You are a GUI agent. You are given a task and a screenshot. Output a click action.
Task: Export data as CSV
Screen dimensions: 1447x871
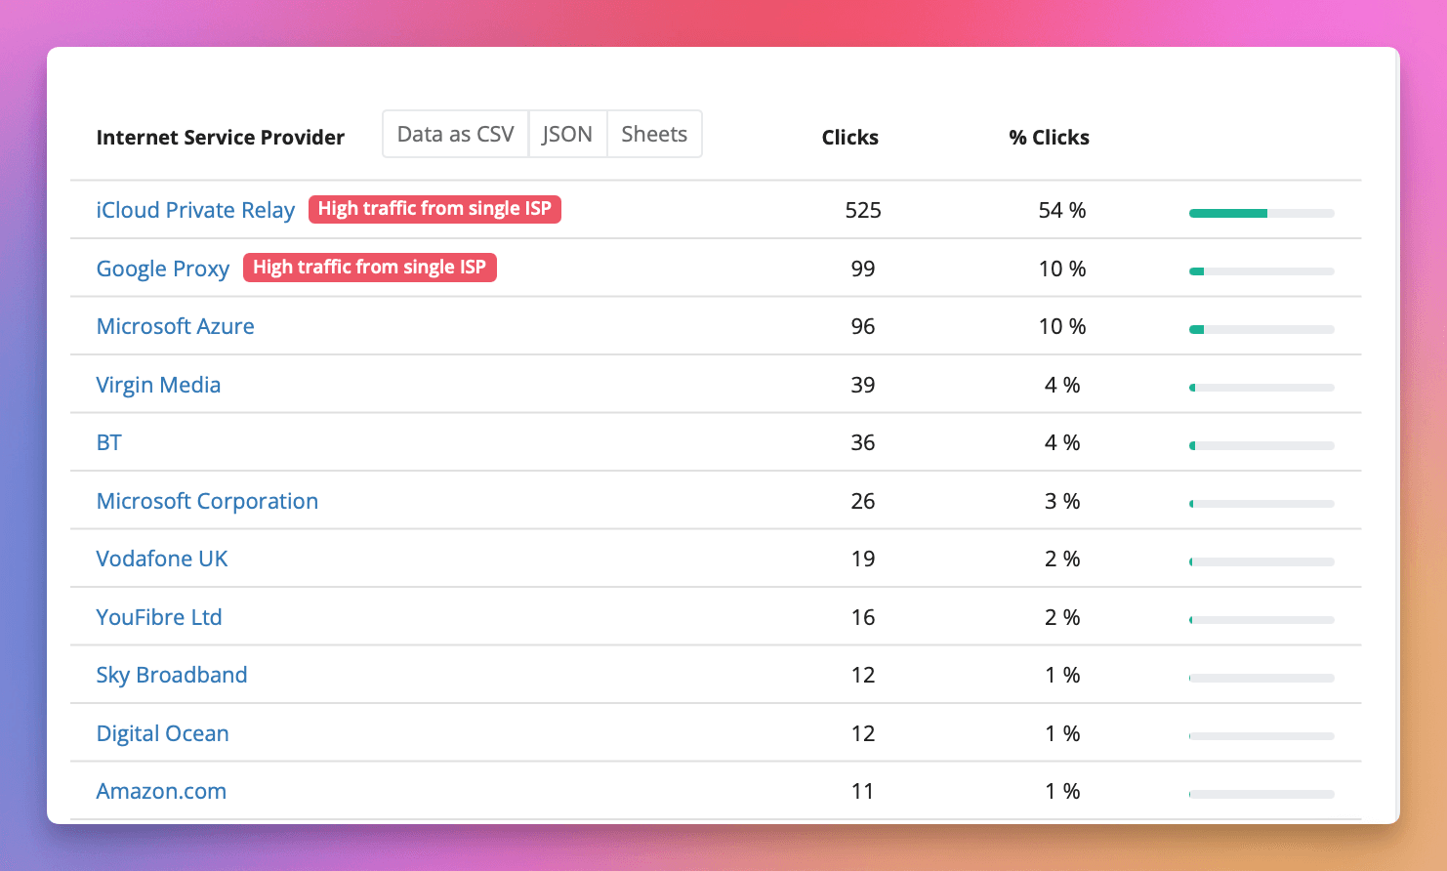coord(455,134)
